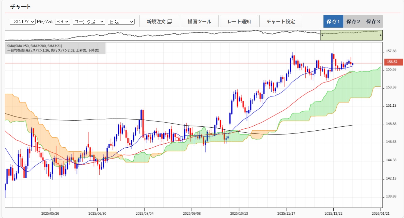
Task: Open the USDJPY currency pair dropdown
Action: click(23, 22)
